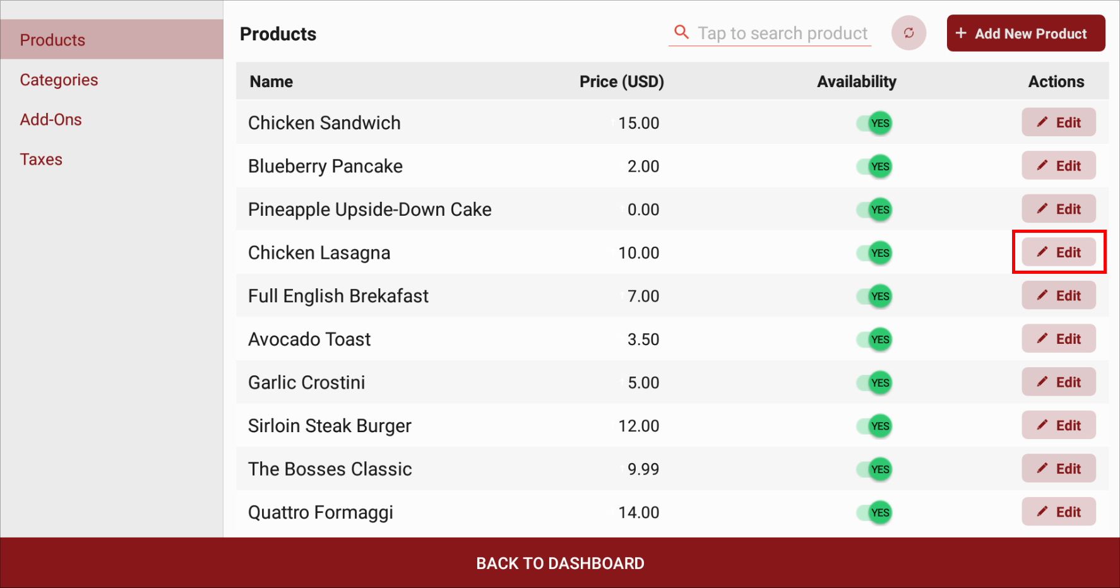The width and height of the screenshot is (1120, 588).
Task: Click pencil icon for Garlic Crostini
Action: tap(1042, 382)
